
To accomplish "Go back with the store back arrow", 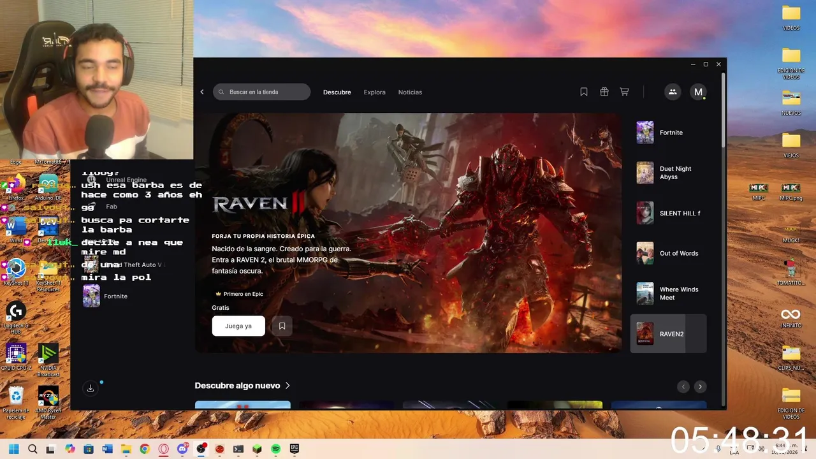I will (202, 92).
